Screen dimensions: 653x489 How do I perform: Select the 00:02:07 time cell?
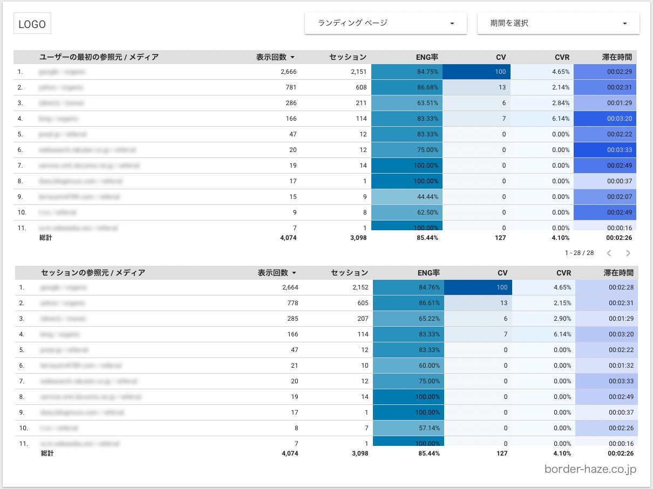tap(605, 197)
